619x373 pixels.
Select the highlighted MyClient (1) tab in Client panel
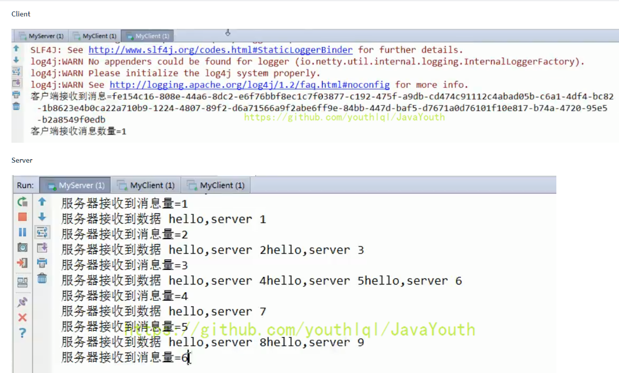click(x=148, y=36)
